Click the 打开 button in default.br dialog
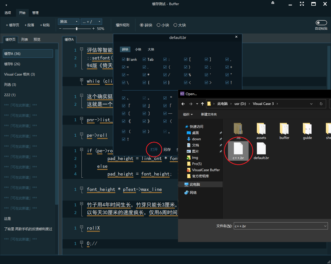The height and width of the screenshot is (264, 331). 154,150
